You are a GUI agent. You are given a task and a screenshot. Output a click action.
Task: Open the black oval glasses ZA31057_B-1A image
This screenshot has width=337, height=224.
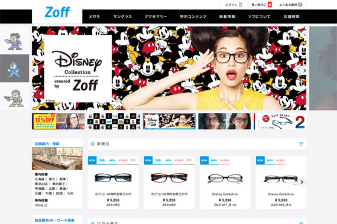coord(225,178)
